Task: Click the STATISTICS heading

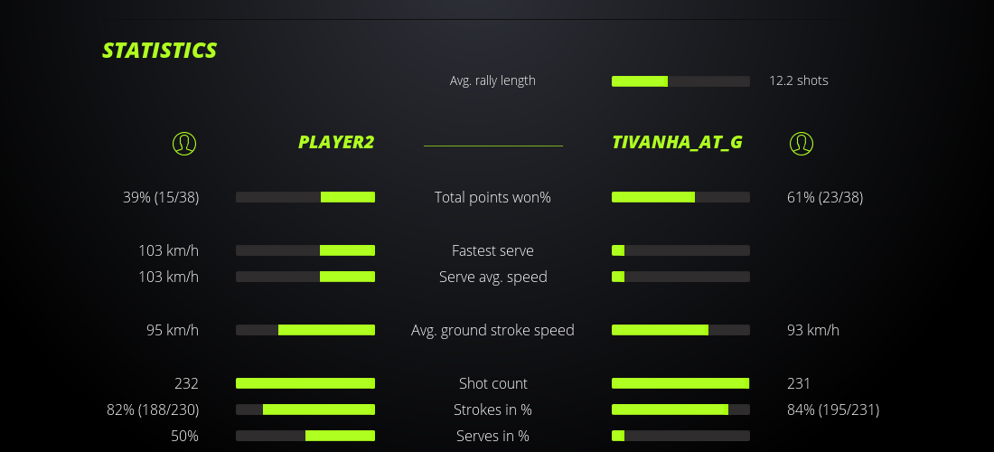Action: (x=160, y=51)
